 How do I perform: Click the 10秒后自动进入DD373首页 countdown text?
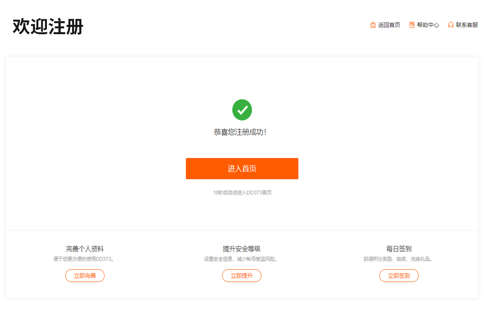point(242,193)
